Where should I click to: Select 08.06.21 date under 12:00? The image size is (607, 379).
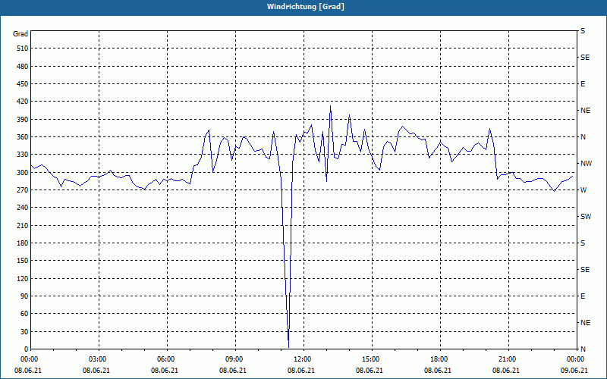(x=300, y=371)
